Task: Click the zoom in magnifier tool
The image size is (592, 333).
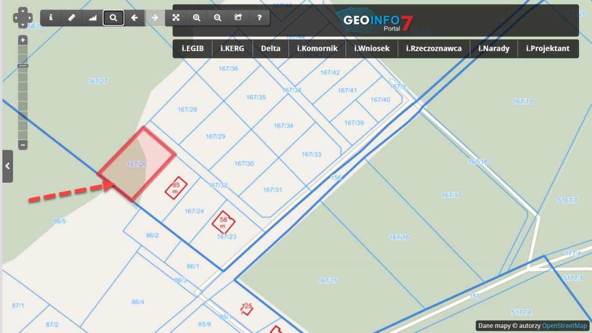Action: click(x=197, y=18)
